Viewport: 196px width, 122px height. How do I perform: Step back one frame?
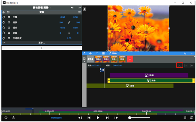click(80, 118)
